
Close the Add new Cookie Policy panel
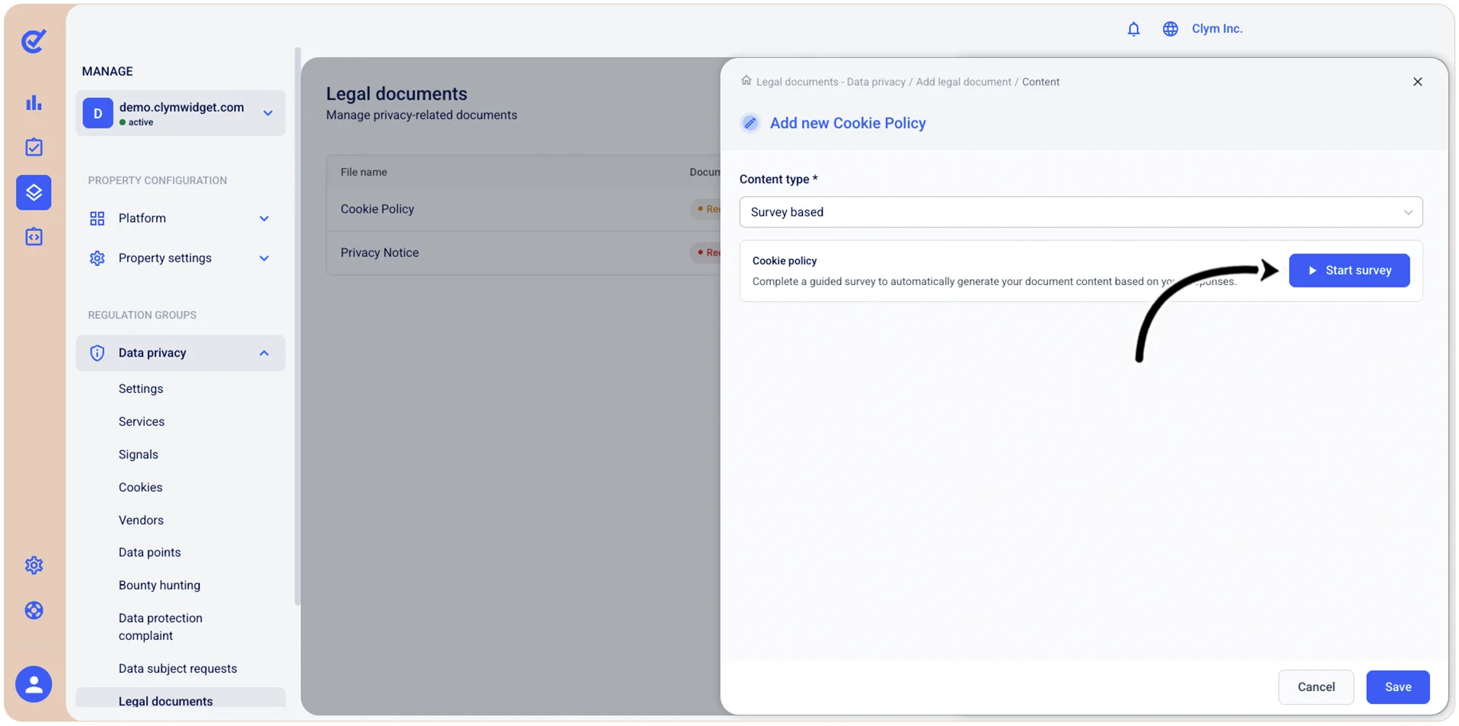[x=1417, y=81]
